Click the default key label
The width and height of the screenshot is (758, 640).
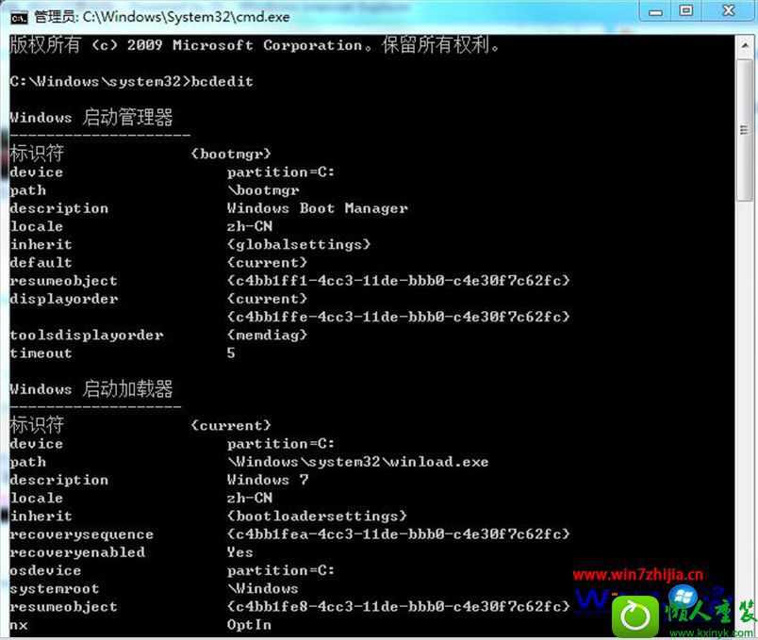click(x=41, y=262)
